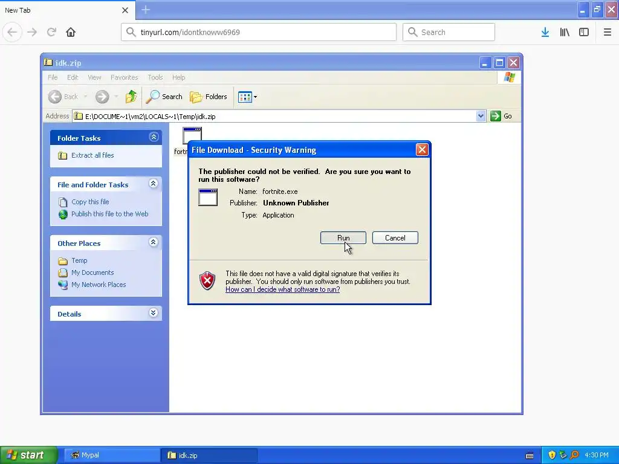Click the magnifier tray icon
Screen dimensions: 619x464
point(575,455)
